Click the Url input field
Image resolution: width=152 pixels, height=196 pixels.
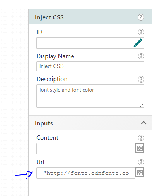85,173
